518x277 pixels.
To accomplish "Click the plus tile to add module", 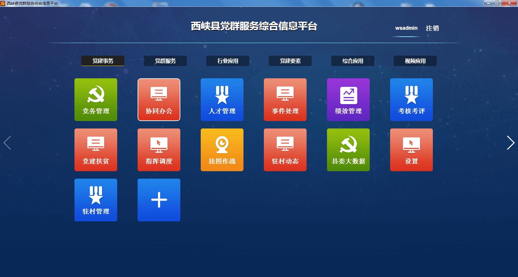I will coord(159,200).
